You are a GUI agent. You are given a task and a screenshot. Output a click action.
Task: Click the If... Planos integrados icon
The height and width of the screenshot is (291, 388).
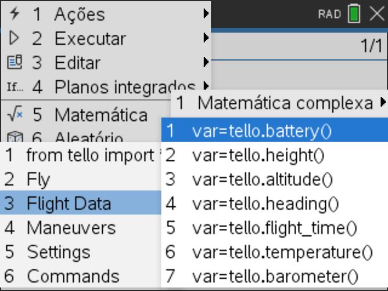[x=15, y=87]
